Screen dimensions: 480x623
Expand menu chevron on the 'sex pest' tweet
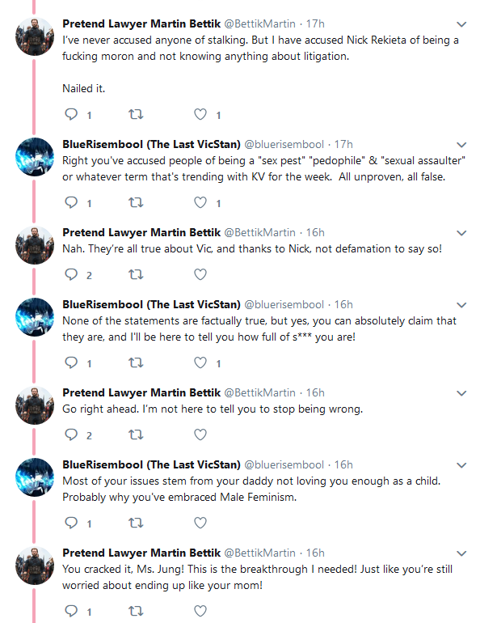[461, 145]
